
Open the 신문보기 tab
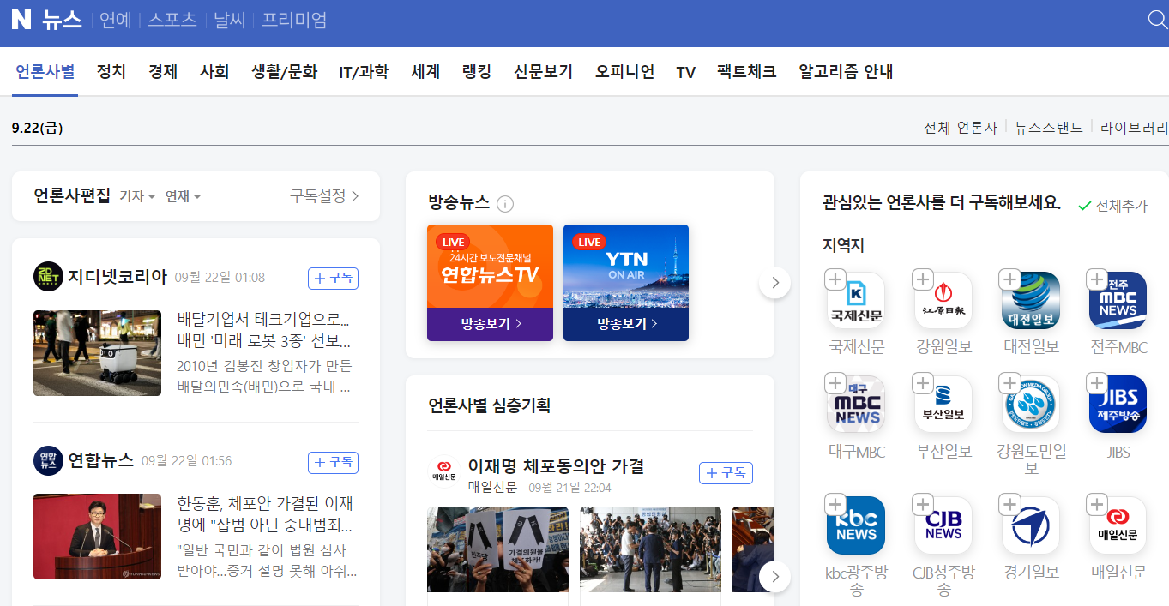tap(543, 72)
